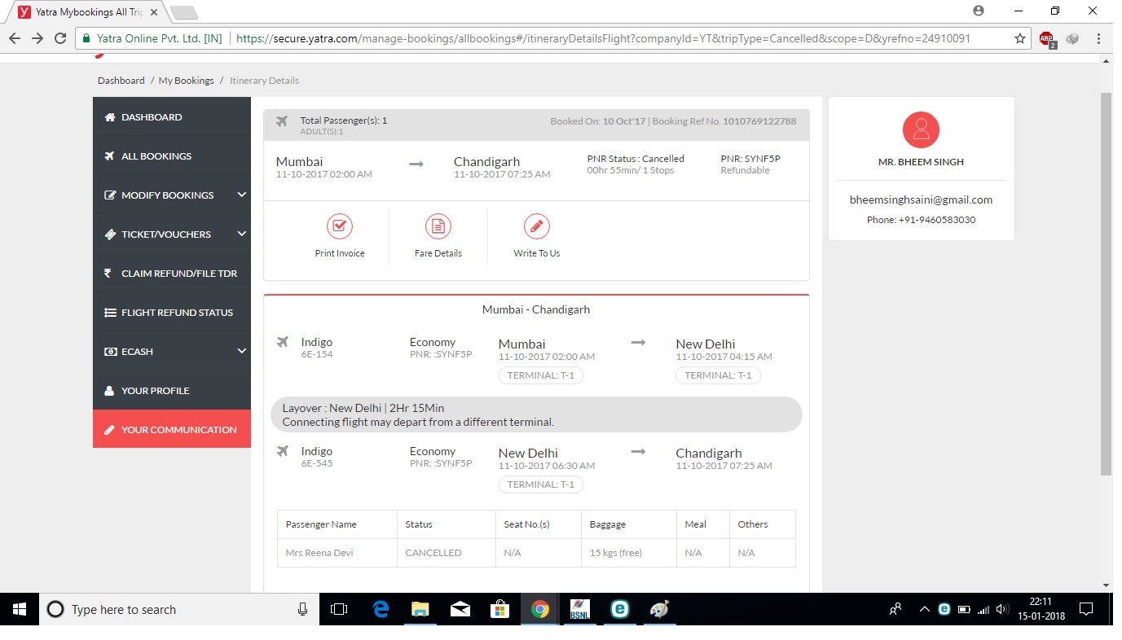1122x640 pixels.
Task: Open the Microsoft Store from the taskbar
Action: click(x=499, y=609)
